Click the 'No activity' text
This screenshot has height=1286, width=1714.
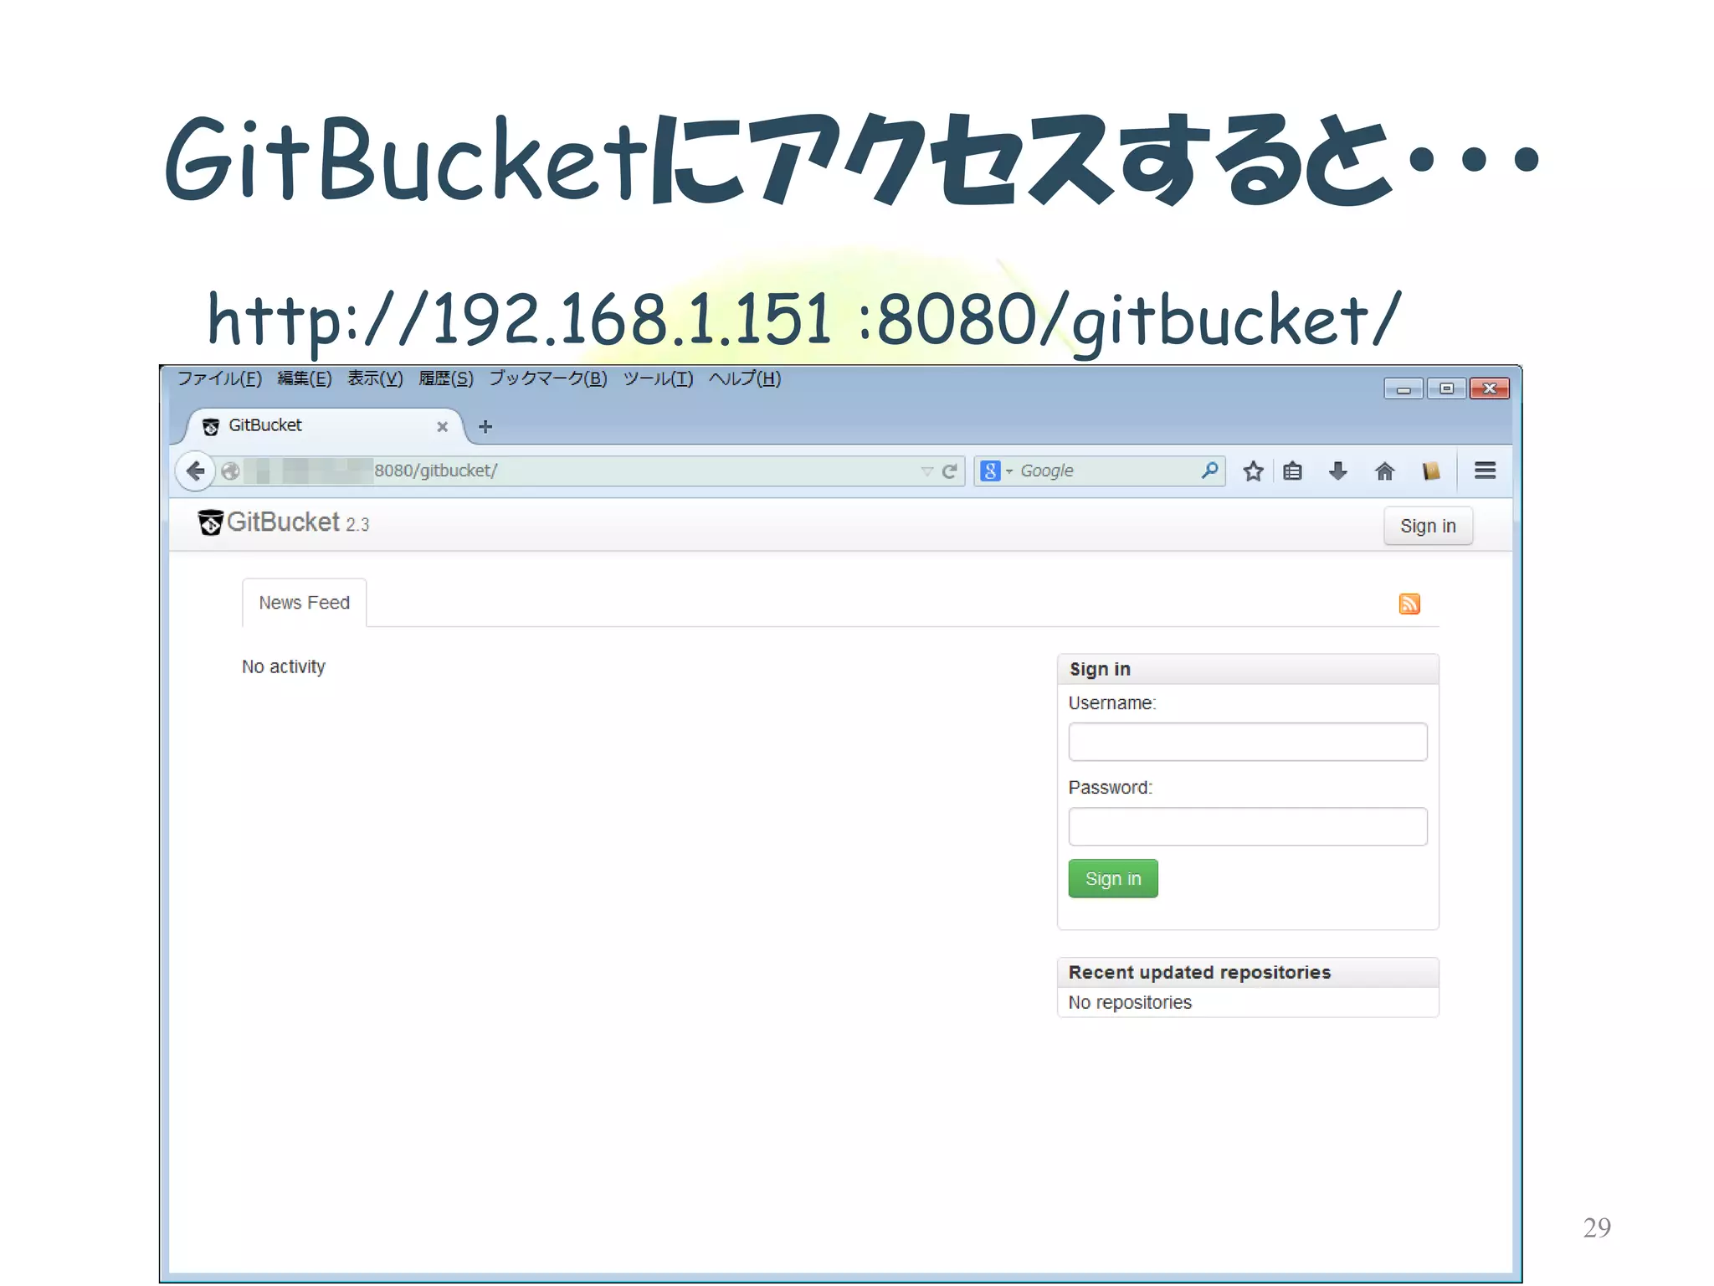tap(284, 666)
